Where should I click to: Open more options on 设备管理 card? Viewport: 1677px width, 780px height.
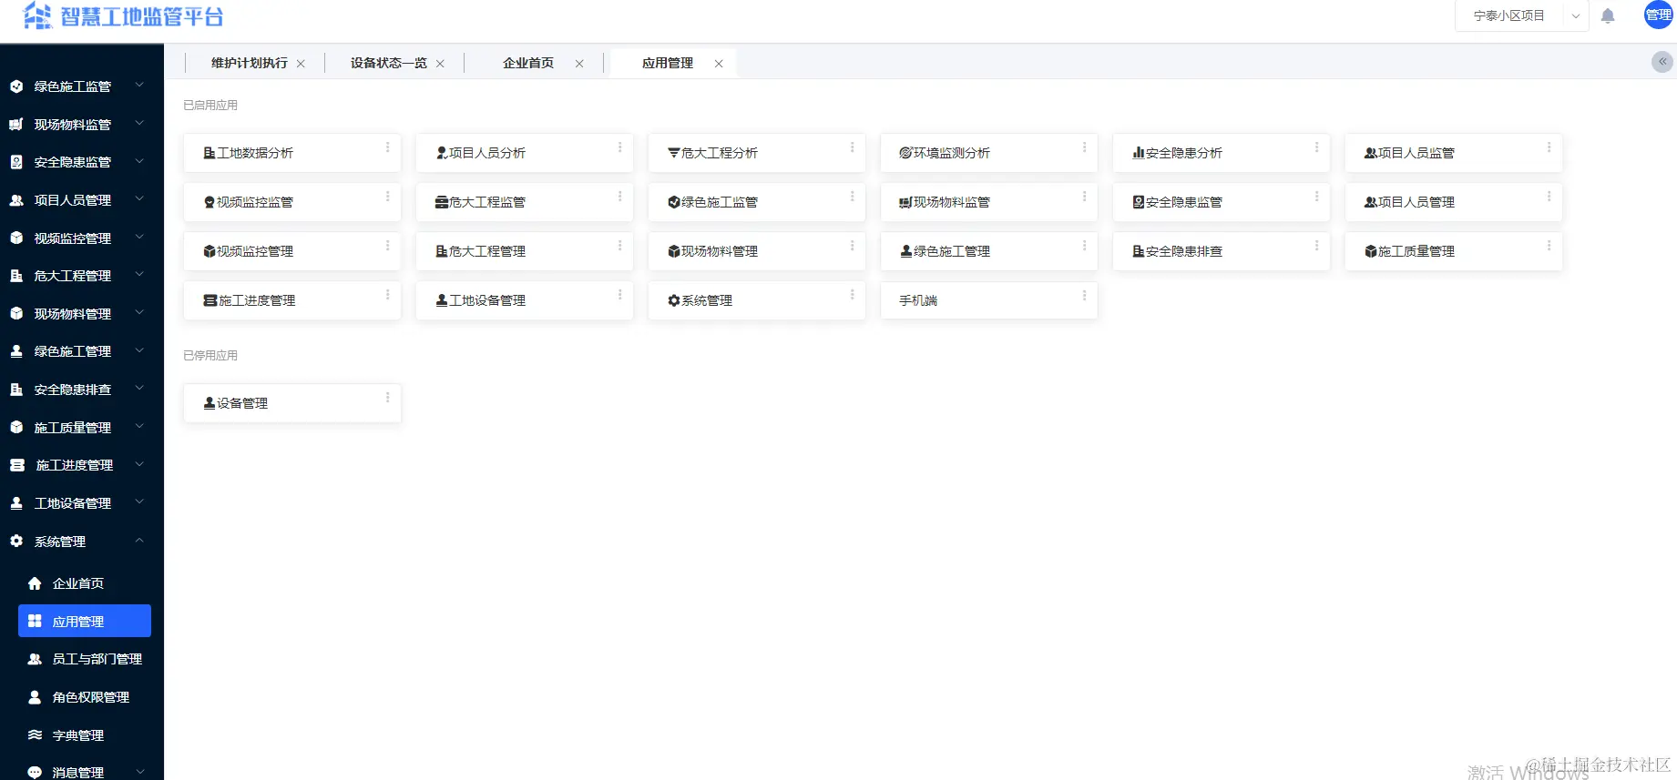coord(387,398)
